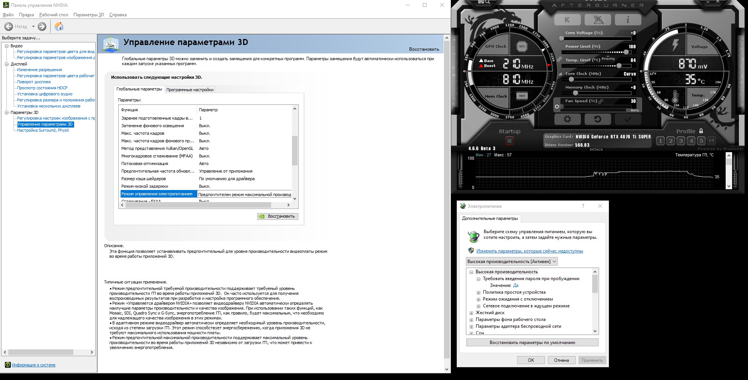Click DETACH on Afterburner monitor
Viewport: 748px width, 380px height.
coord(596,150)
